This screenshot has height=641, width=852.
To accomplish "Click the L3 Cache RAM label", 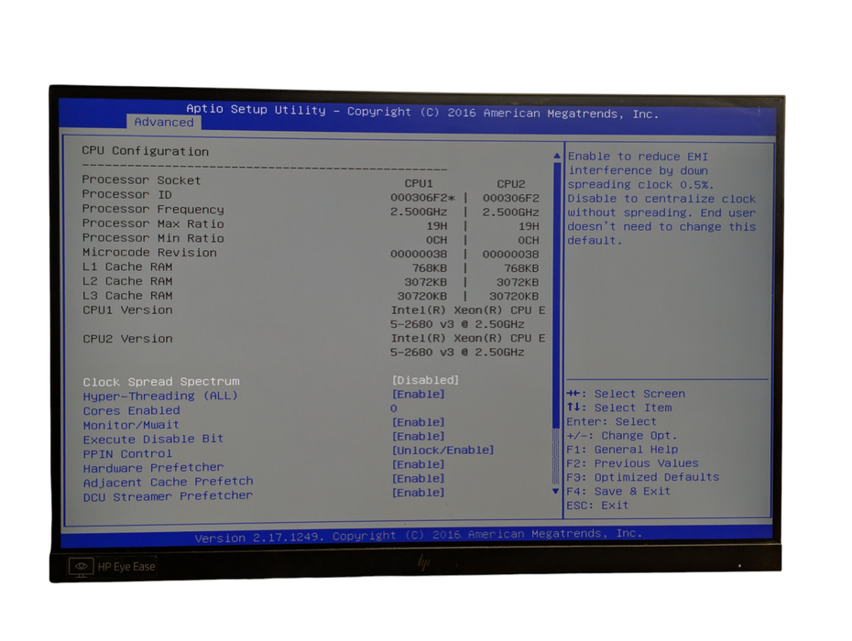I will (x=127, y=296).
